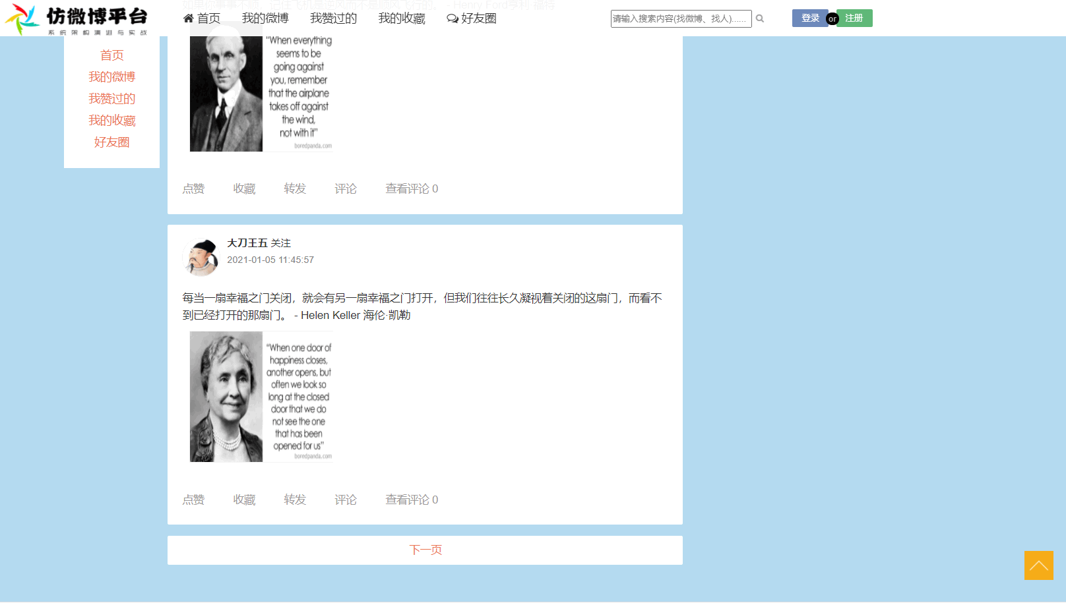The height and width of the screenshot is (603, 1066).
Task: Click the magnifier search icon
Action: pos(760,18)
